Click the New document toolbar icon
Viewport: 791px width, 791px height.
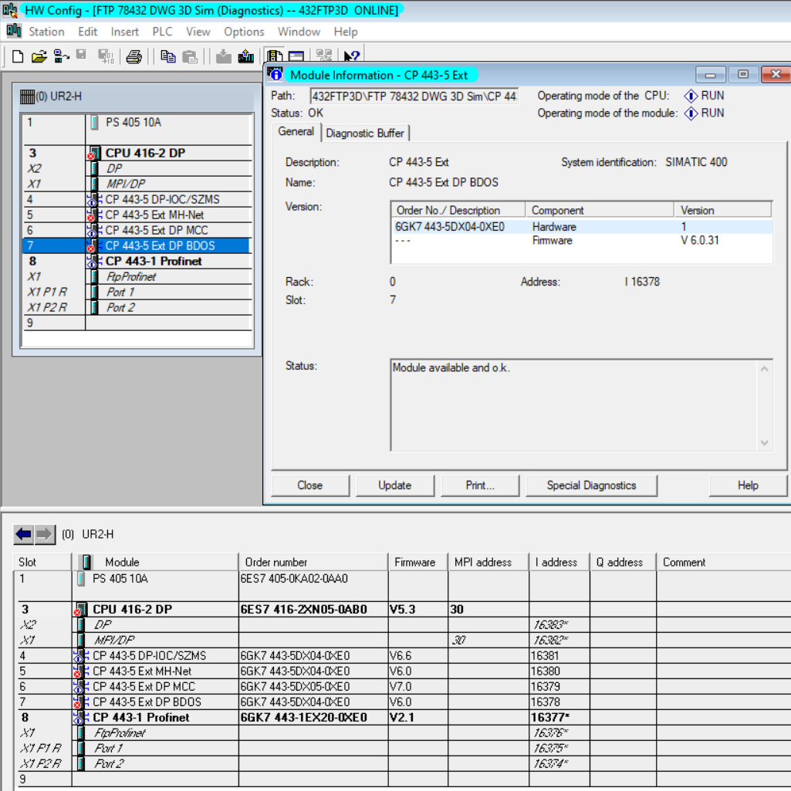click(18, 56)
